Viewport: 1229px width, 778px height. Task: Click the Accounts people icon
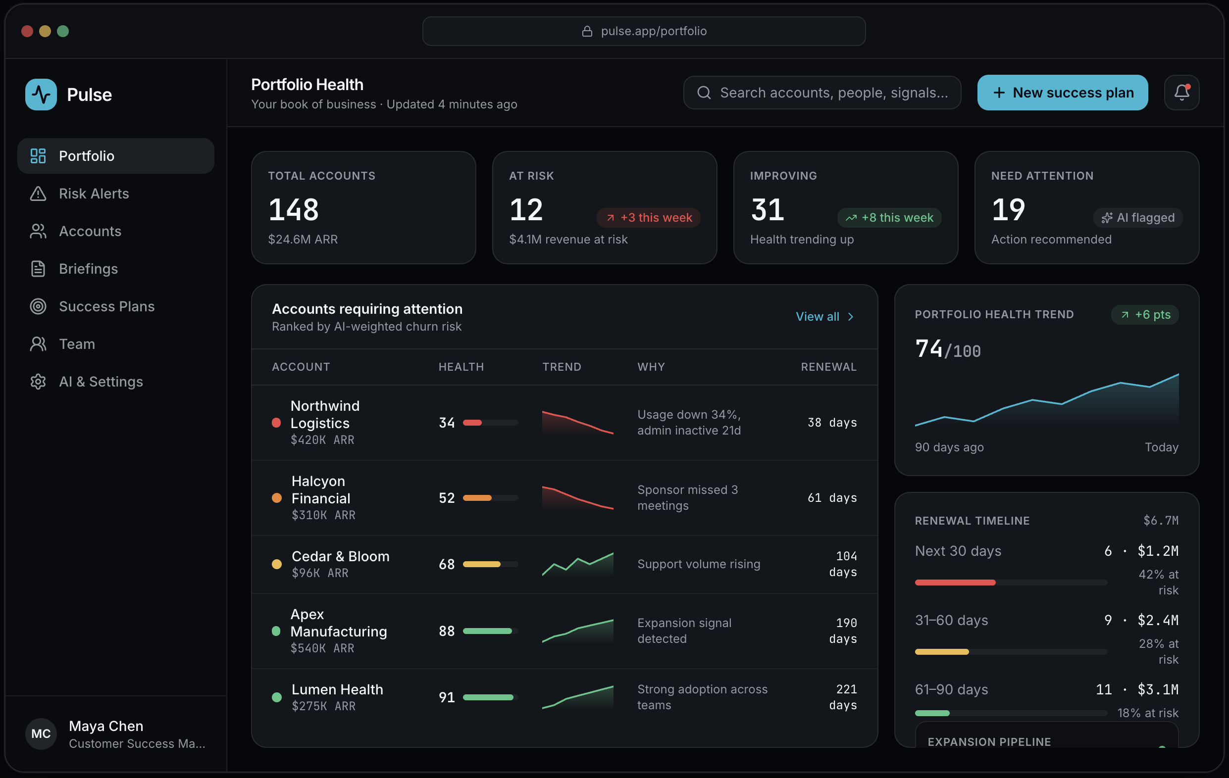coord(38,231)
